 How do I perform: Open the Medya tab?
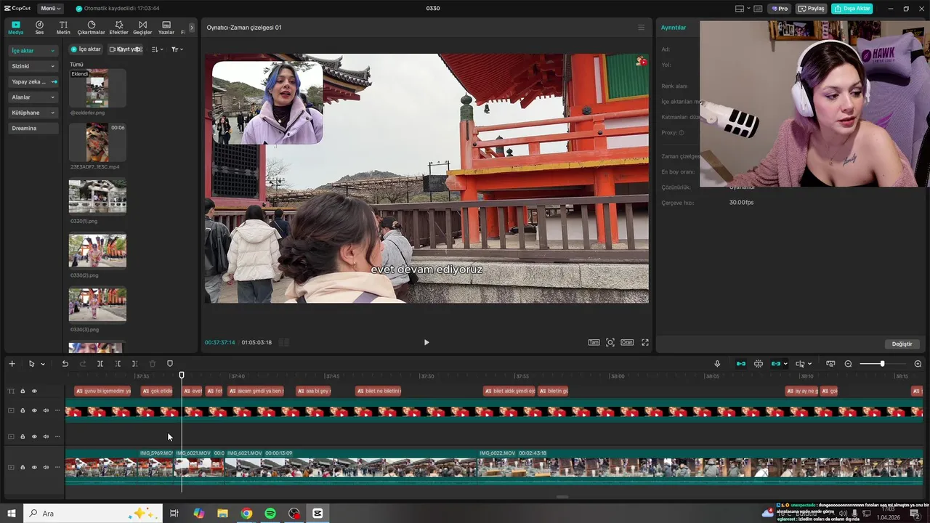16,28
